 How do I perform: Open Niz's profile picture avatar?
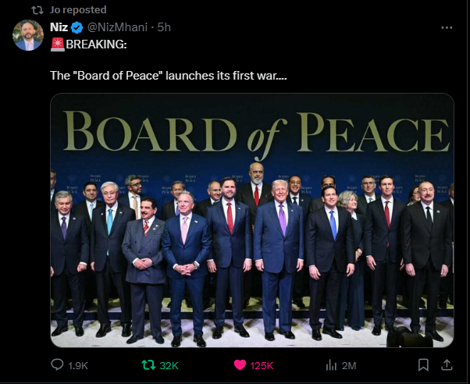coord(28,35)
